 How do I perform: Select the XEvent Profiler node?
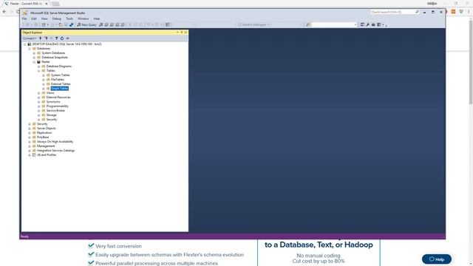coord(47,154)
